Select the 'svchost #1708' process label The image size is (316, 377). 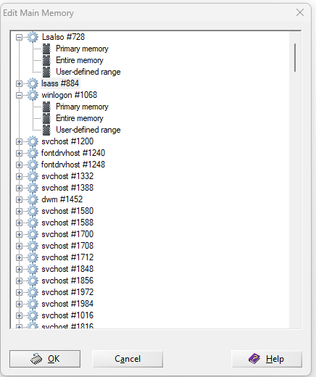(x=67, y=246)
